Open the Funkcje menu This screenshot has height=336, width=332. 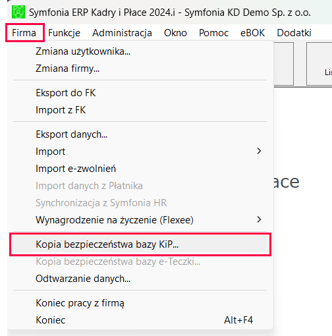pyautogui.click(x=64, y=33)
